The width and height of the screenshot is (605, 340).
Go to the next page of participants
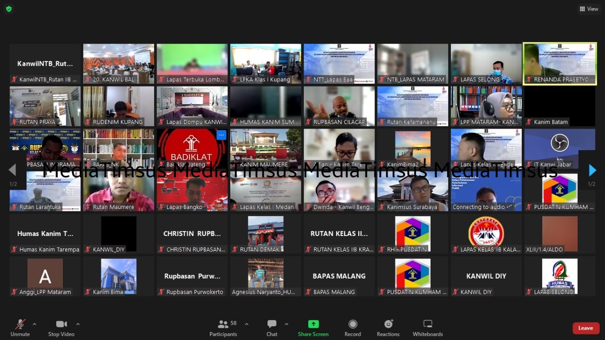[592, 170]
